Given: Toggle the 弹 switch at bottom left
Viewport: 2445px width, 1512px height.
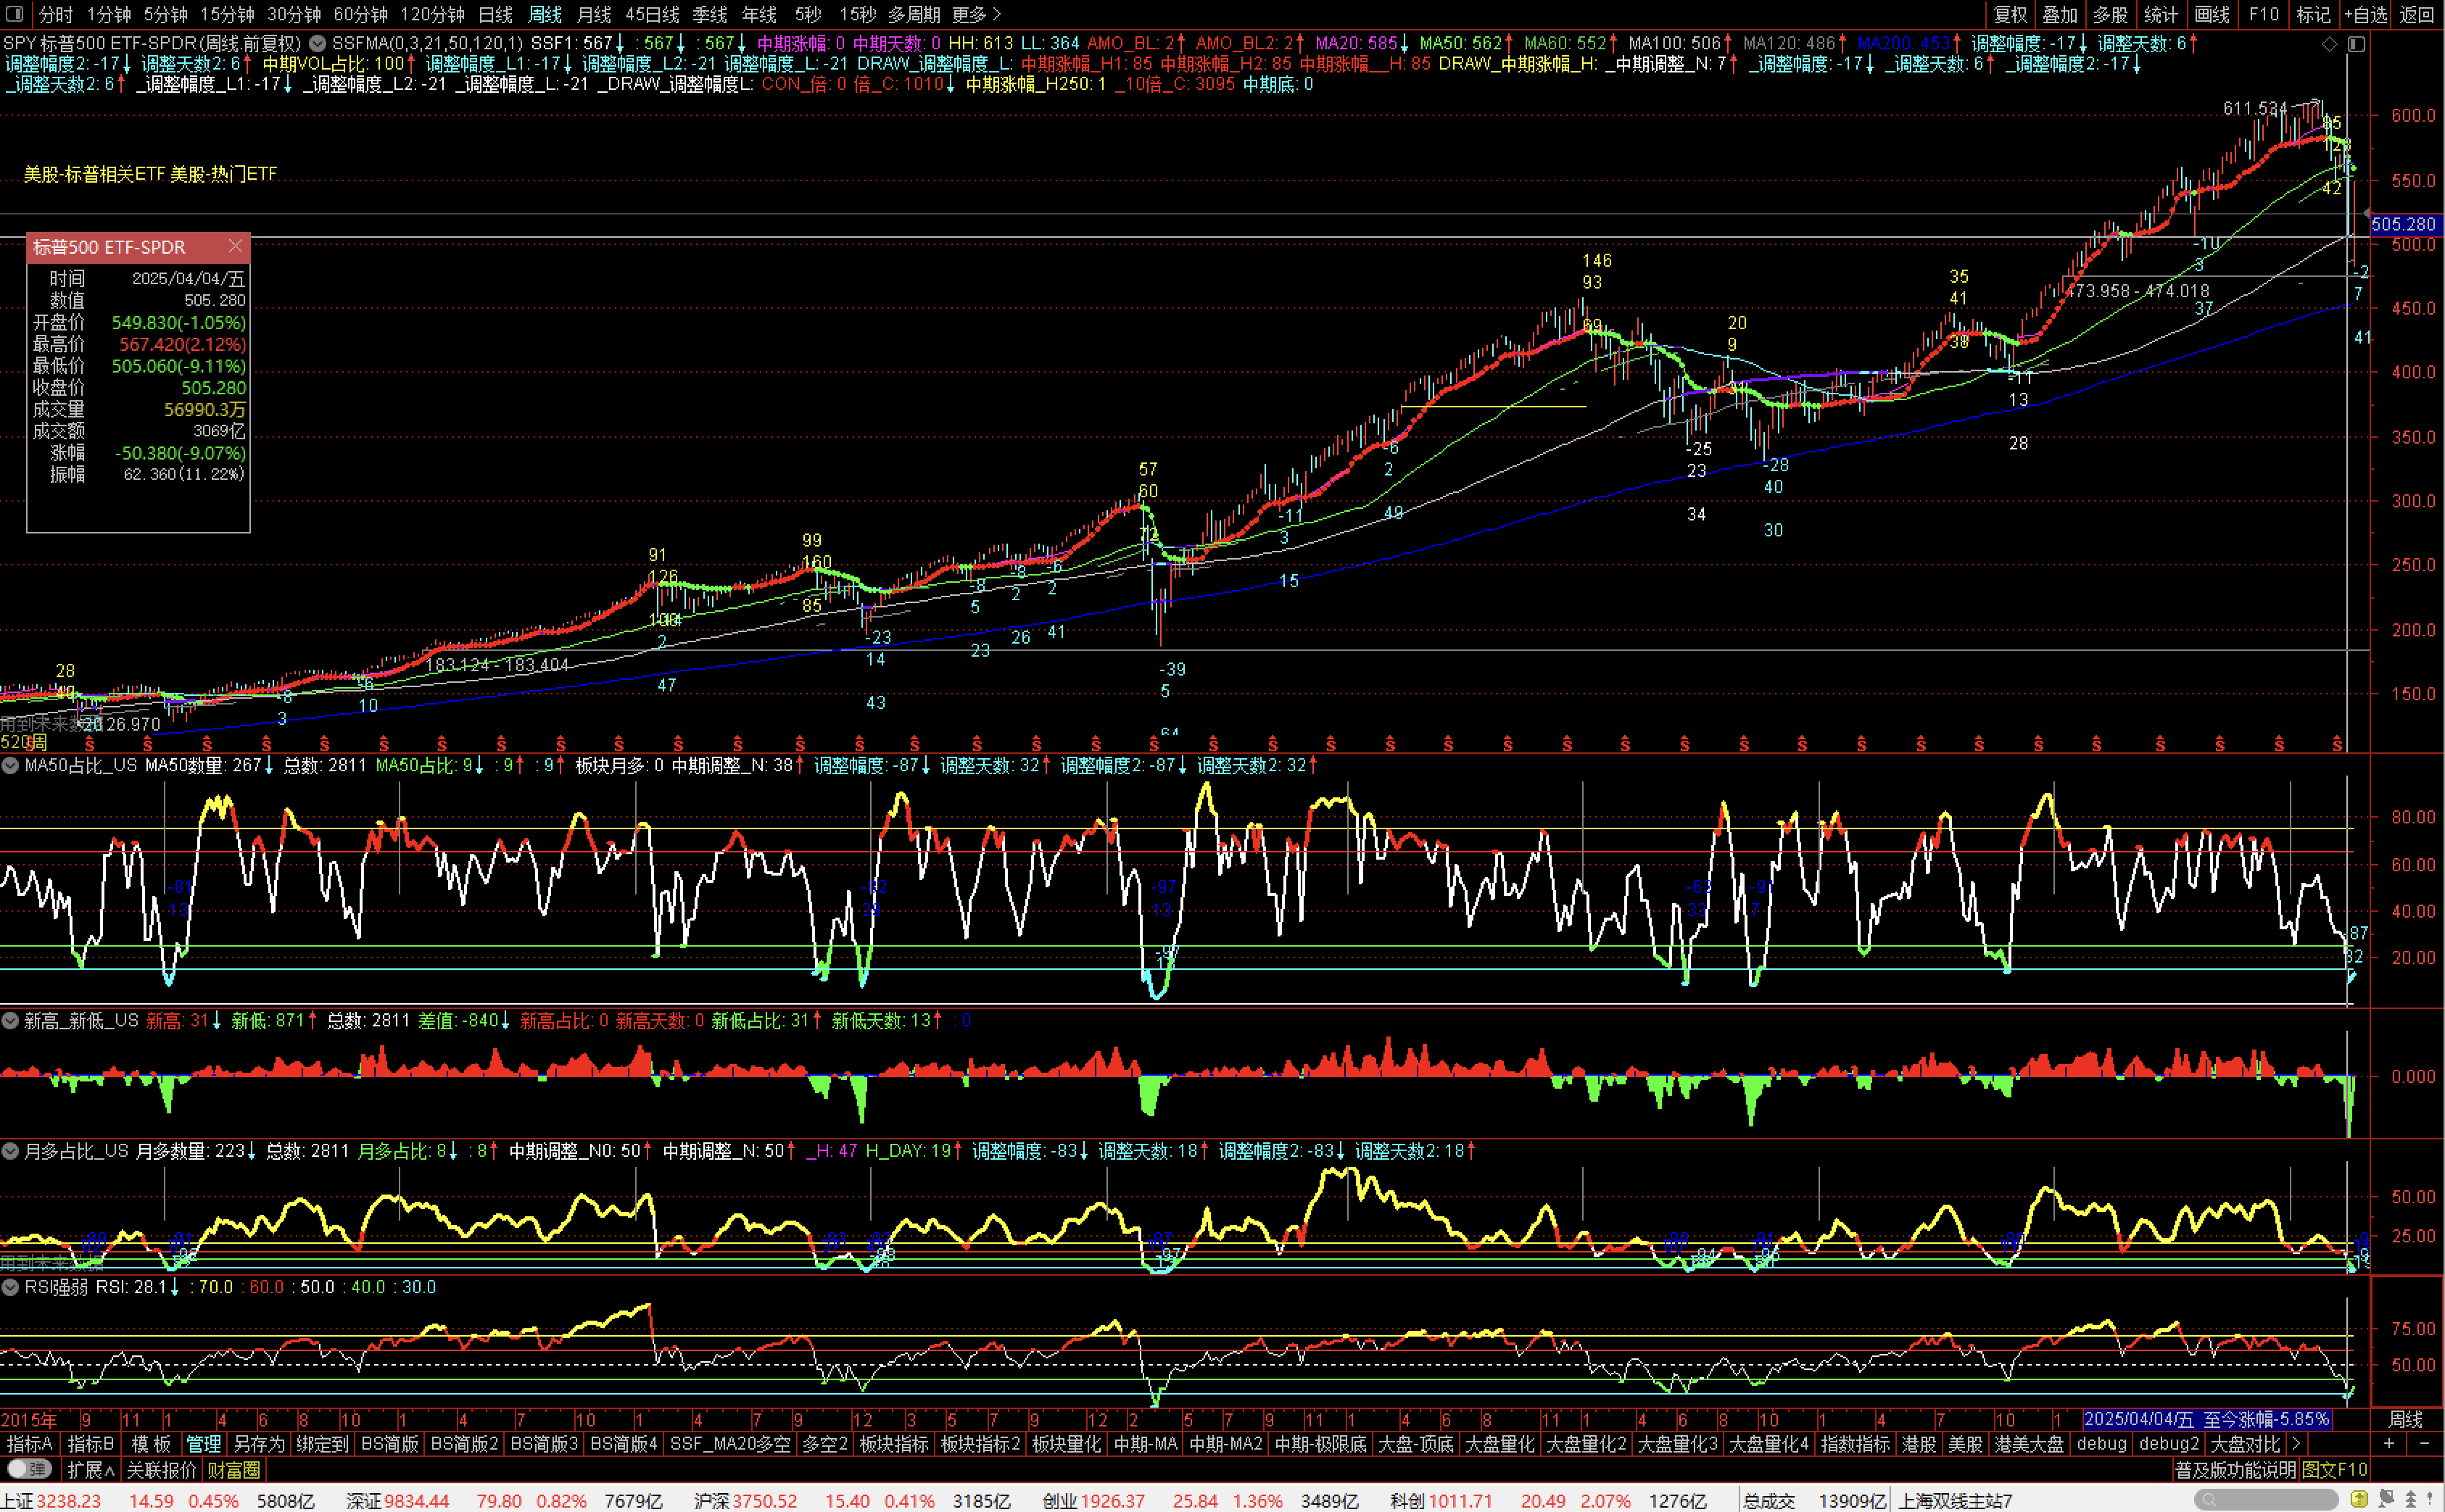Looking at the screenshot, I should point(28,1469).
